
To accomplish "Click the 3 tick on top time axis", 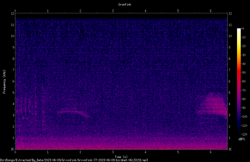I will pyautogui.click(x=113, y=11).
